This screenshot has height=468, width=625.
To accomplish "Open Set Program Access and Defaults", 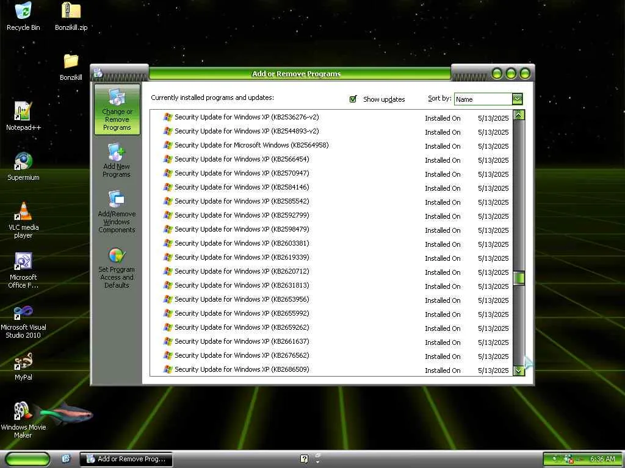I will pos(117,268).
